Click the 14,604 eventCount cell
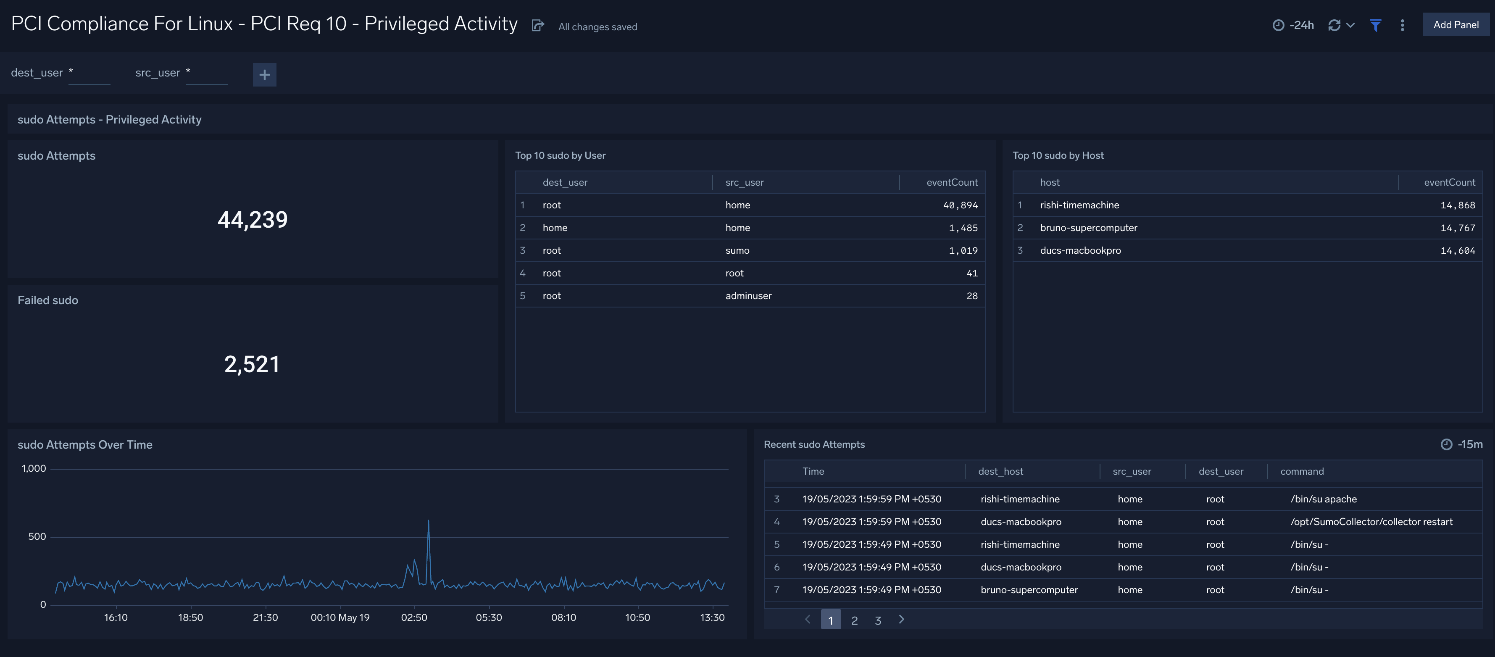Viewport: 1495px width, 657px height. pyautogui.click(x=1457, y=250)
